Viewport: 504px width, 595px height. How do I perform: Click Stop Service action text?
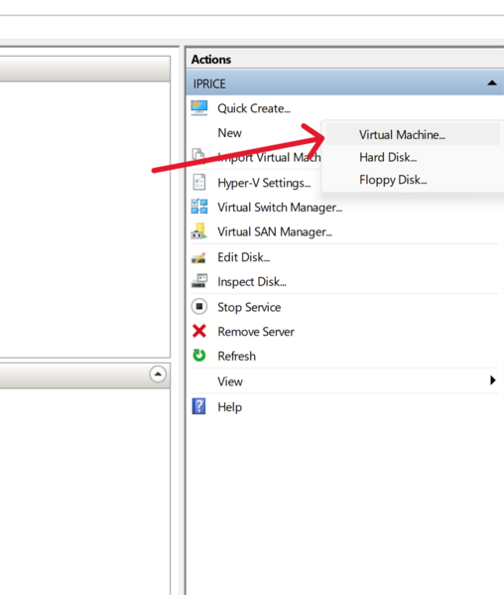[x=249, y=307]
